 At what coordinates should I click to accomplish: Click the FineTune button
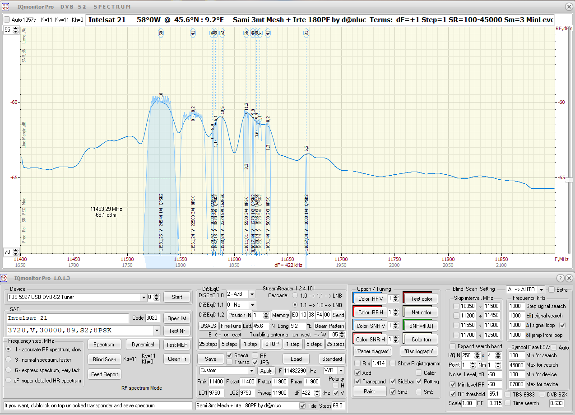click(x=231, y=326)
